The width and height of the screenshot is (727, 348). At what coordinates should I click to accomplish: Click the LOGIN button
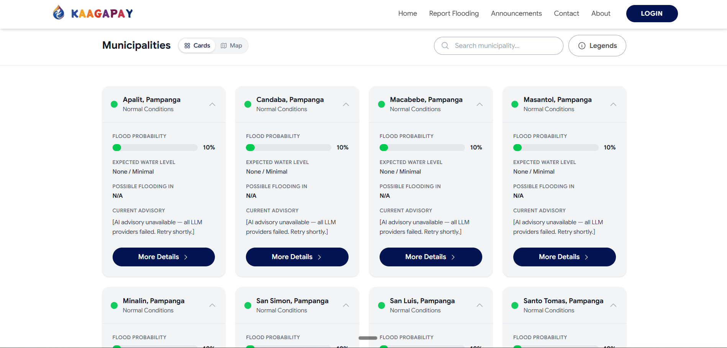click(x=652, y=13)
